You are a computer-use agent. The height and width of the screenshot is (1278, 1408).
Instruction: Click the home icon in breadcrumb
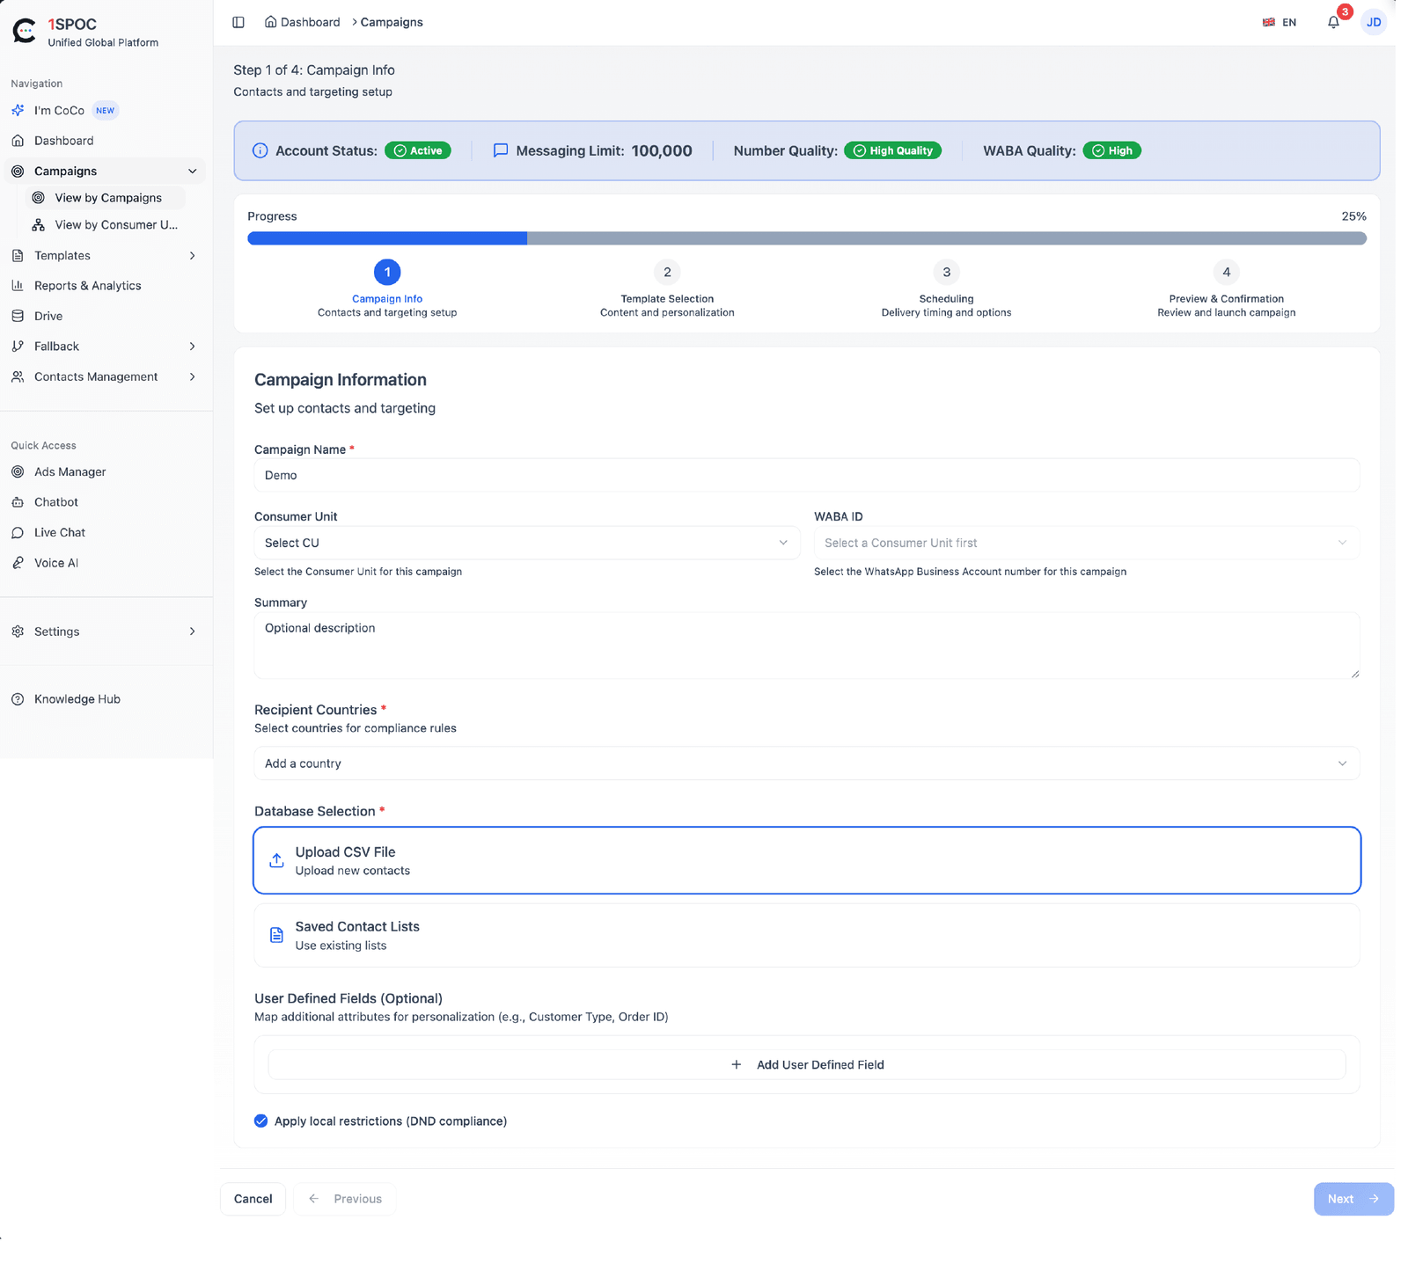point(271,22)
